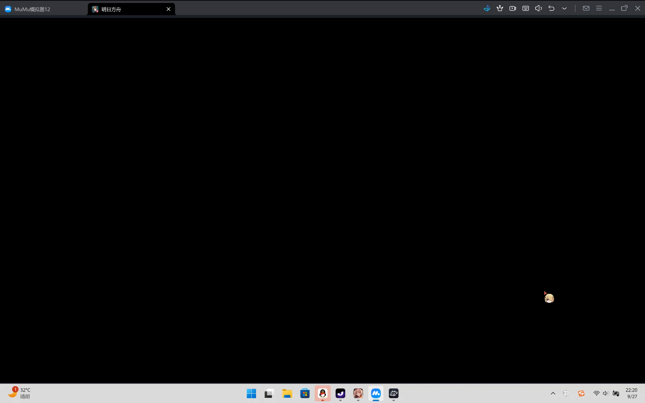The width and height of the screenshot is (645, 403).
Task: Expand hidden system tray icons
Action: point(553,393)
